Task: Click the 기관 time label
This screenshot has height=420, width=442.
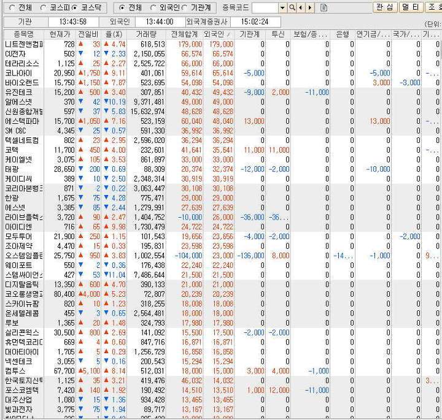Action: (25, 21)
